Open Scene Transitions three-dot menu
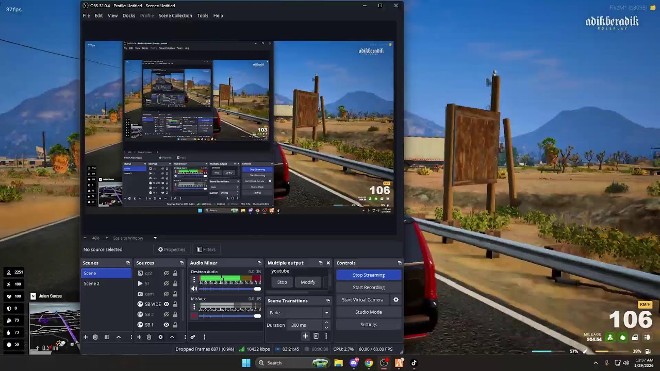The height and width of the screenshot is (371, 660). click(326, 336)
